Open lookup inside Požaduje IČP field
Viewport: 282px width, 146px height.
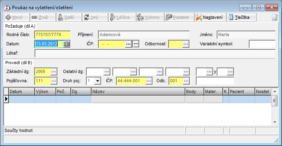click(128, 44)
